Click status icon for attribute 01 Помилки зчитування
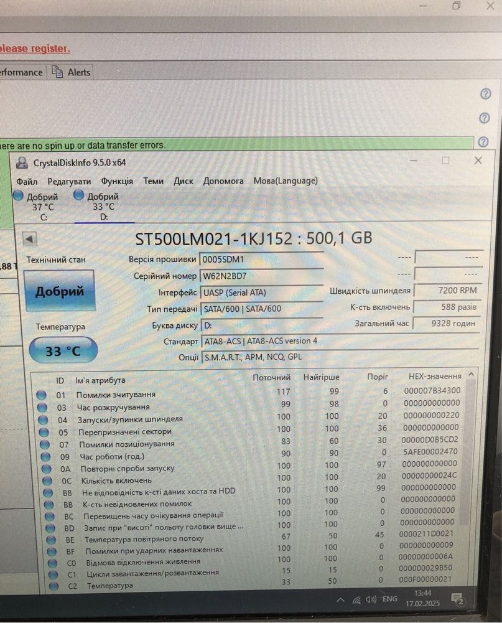Image resolution: width=502 pixels, height=623 pixels. (42, 395)
